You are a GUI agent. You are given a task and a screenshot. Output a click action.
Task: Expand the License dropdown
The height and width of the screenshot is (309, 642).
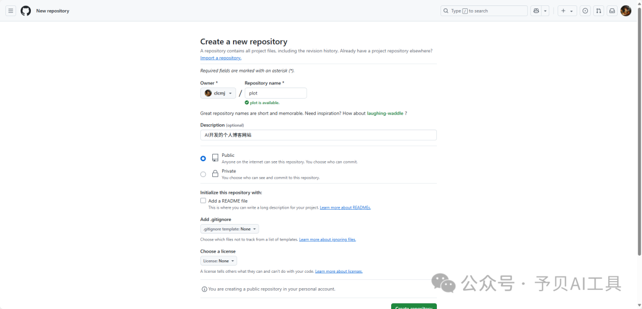(219, 261)
